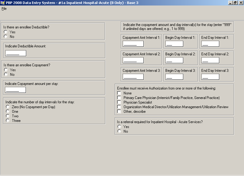
Task: Choose One day interval for the stay
Action: click(8, 111)
